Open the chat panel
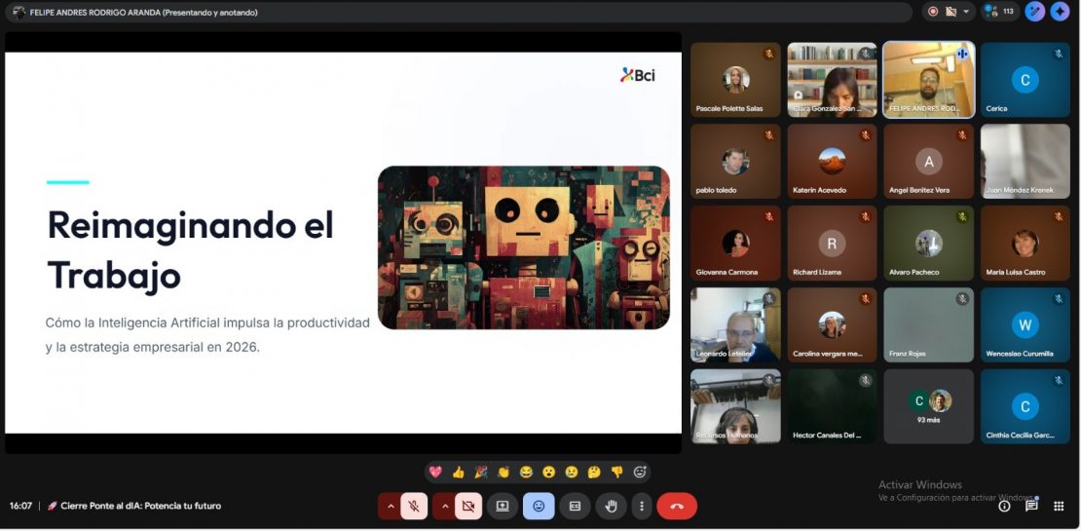 tap(1031, 506)
